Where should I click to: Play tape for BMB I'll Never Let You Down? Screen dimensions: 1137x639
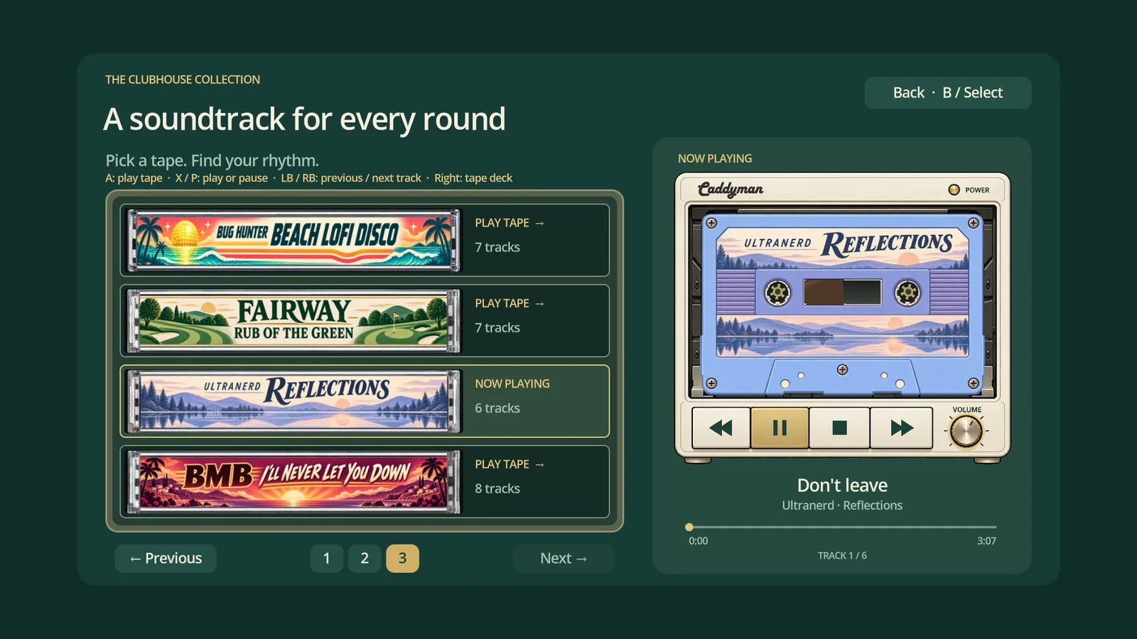click(510, 464)
